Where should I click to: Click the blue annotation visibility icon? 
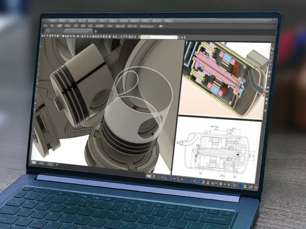[x=198, y=182]
